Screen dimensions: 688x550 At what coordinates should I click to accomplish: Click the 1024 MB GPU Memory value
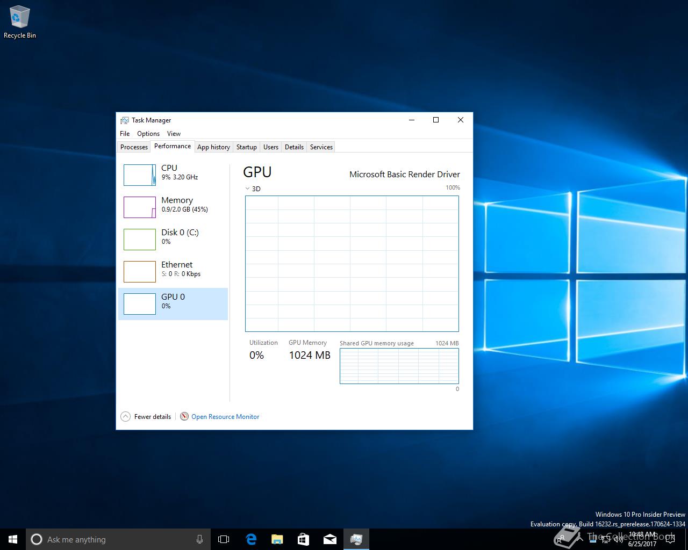(310, 355)
